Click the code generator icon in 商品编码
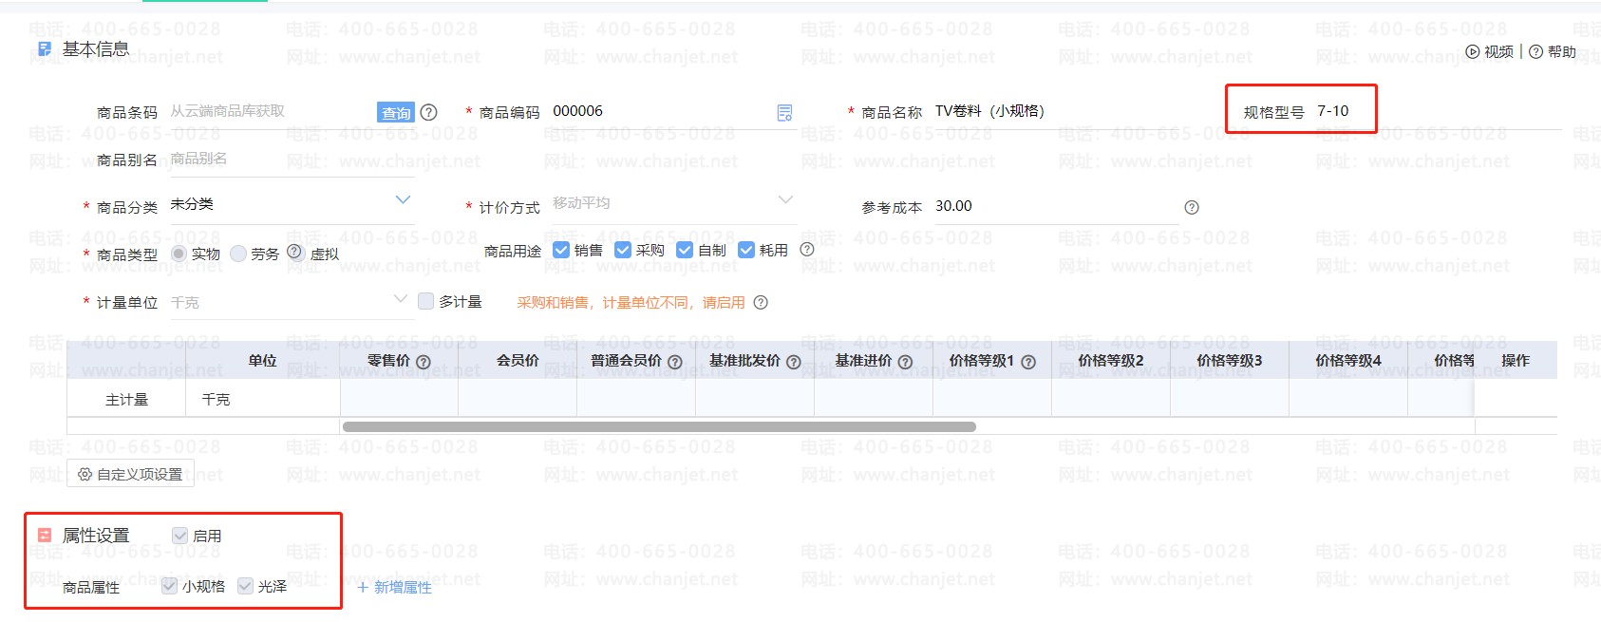This screenshot has width=1601, height=622. 784,113
